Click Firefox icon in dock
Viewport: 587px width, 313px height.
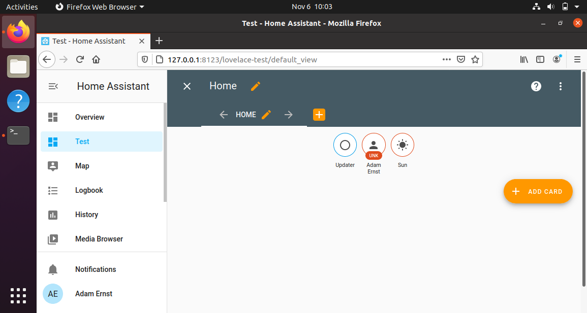18,32
